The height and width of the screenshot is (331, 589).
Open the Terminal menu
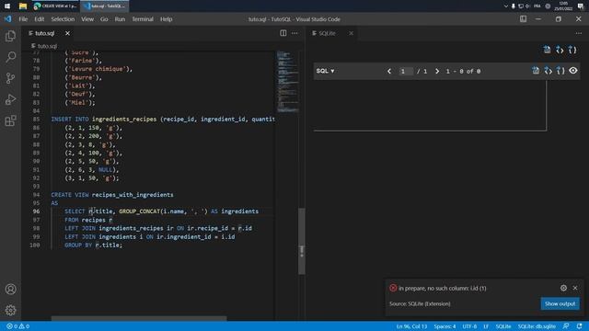[x=143, y=19]
